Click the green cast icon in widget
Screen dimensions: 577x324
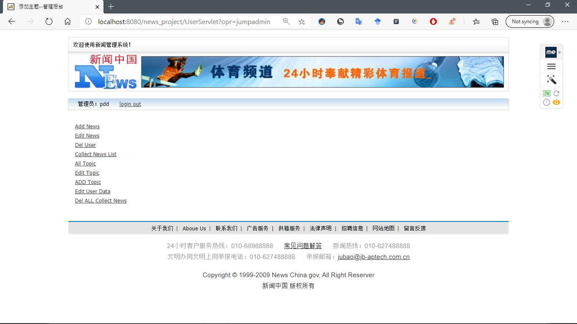tap(547, 94)
